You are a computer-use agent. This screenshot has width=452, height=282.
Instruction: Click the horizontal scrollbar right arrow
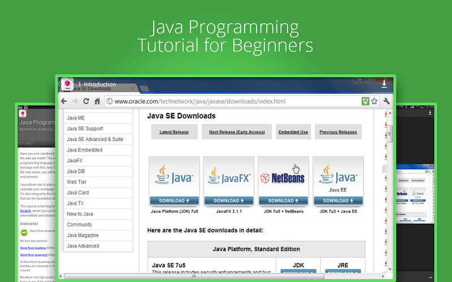pyautogui.click(x=383, y=276)
